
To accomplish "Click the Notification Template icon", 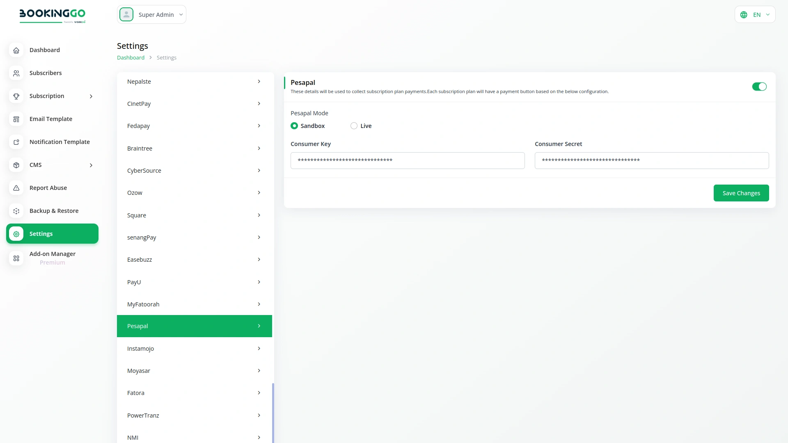I will click(x=16, y=142).
